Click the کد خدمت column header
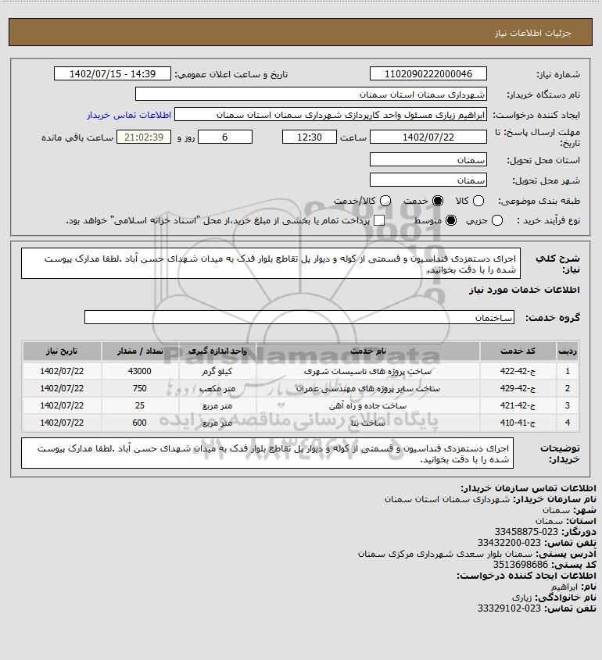Image resolution: width=602 pixels, height=660 pixels. click(518, 351)
